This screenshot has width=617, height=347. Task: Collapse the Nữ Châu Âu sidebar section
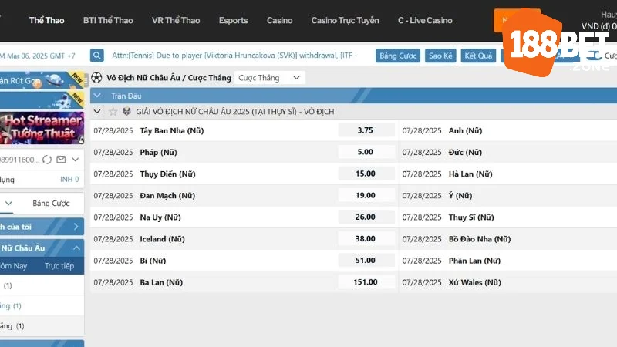(x=76, y=248)
